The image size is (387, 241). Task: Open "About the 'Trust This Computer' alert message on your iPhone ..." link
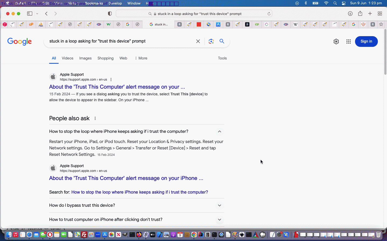pyautogui.click(x=126, y=178)
